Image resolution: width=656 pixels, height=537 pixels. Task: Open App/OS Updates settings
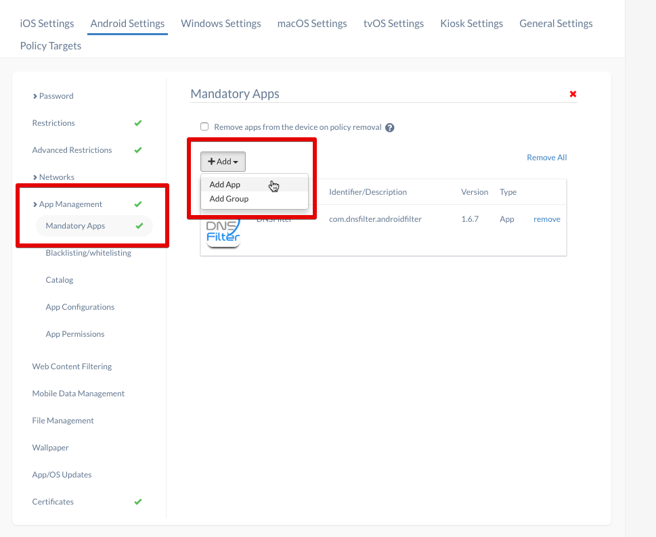[62, 475]
